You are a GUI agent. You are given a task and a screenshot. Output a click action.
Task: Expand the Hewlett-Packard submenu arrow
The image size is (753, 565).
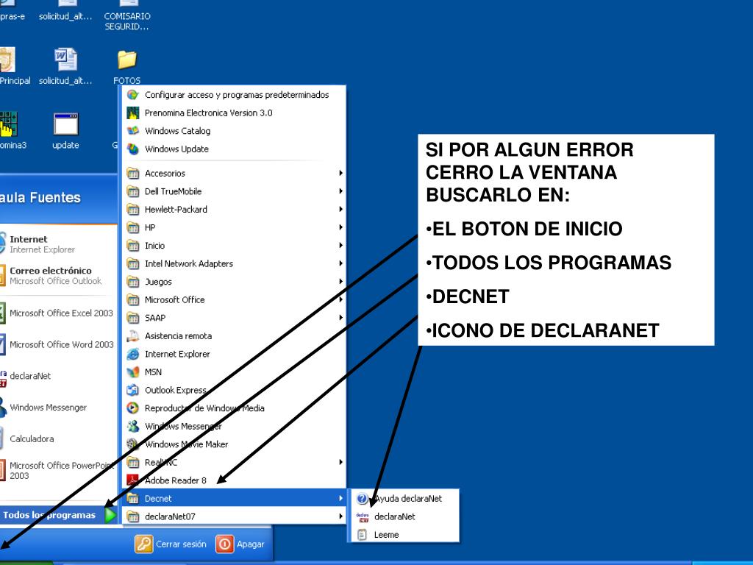tap(340, 210)
